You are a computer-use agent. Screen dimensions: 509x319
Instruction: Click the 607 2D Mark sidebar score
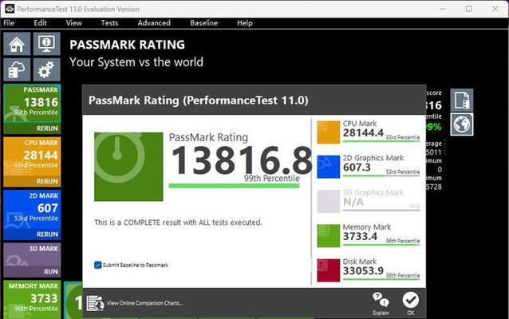tap(48, 208)
